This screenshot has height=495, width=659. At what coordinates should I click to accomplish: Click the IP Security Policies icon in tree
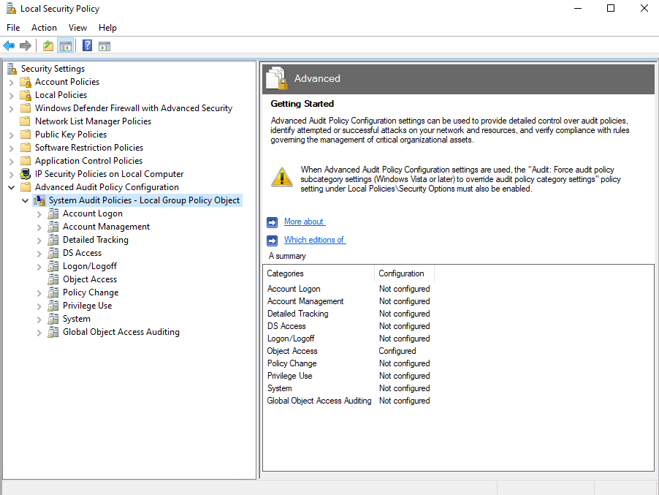coord(26,174)
